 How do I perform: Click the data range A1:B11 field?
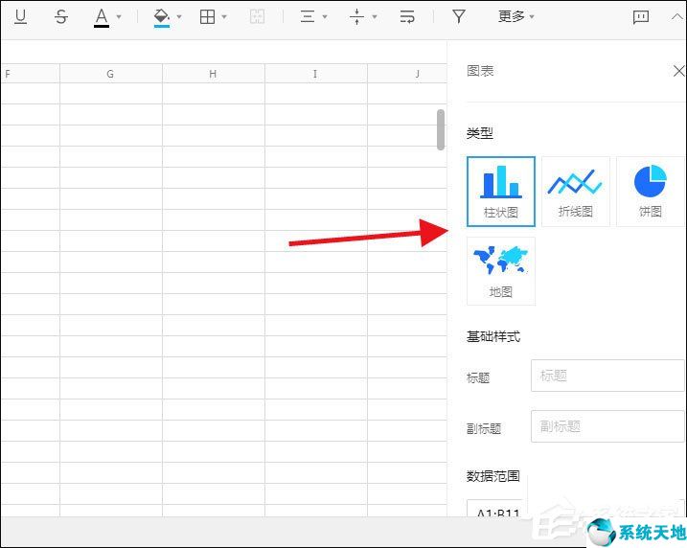pos(497,509)
